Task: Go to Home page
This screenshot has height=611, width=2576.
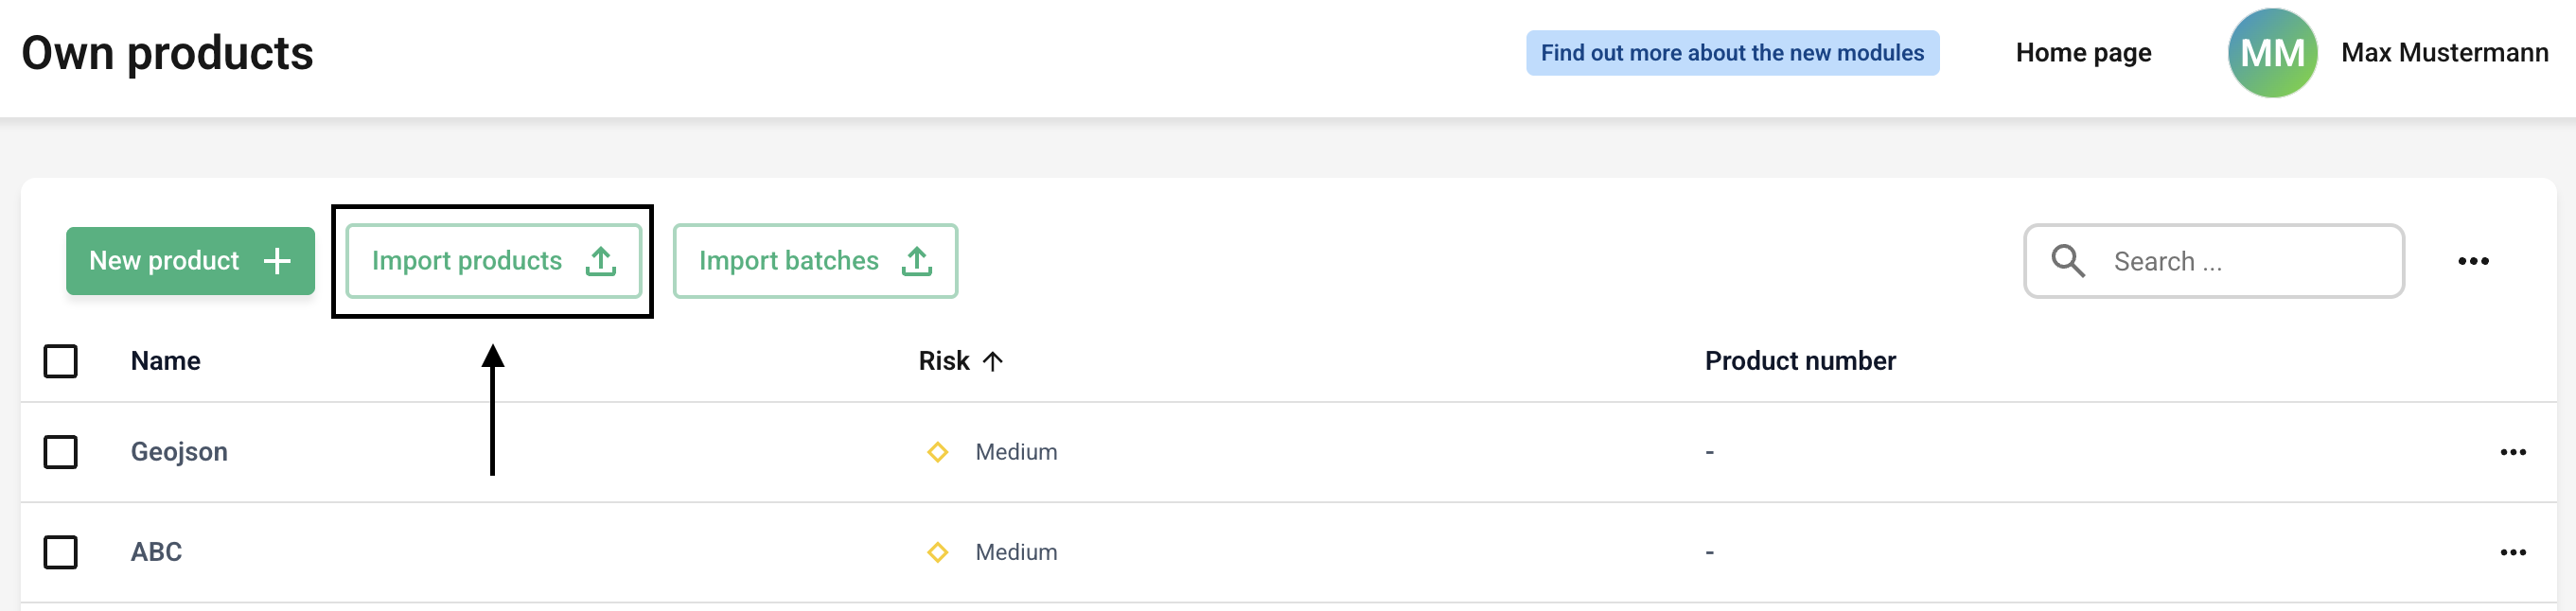Action: click(2083, 53)
